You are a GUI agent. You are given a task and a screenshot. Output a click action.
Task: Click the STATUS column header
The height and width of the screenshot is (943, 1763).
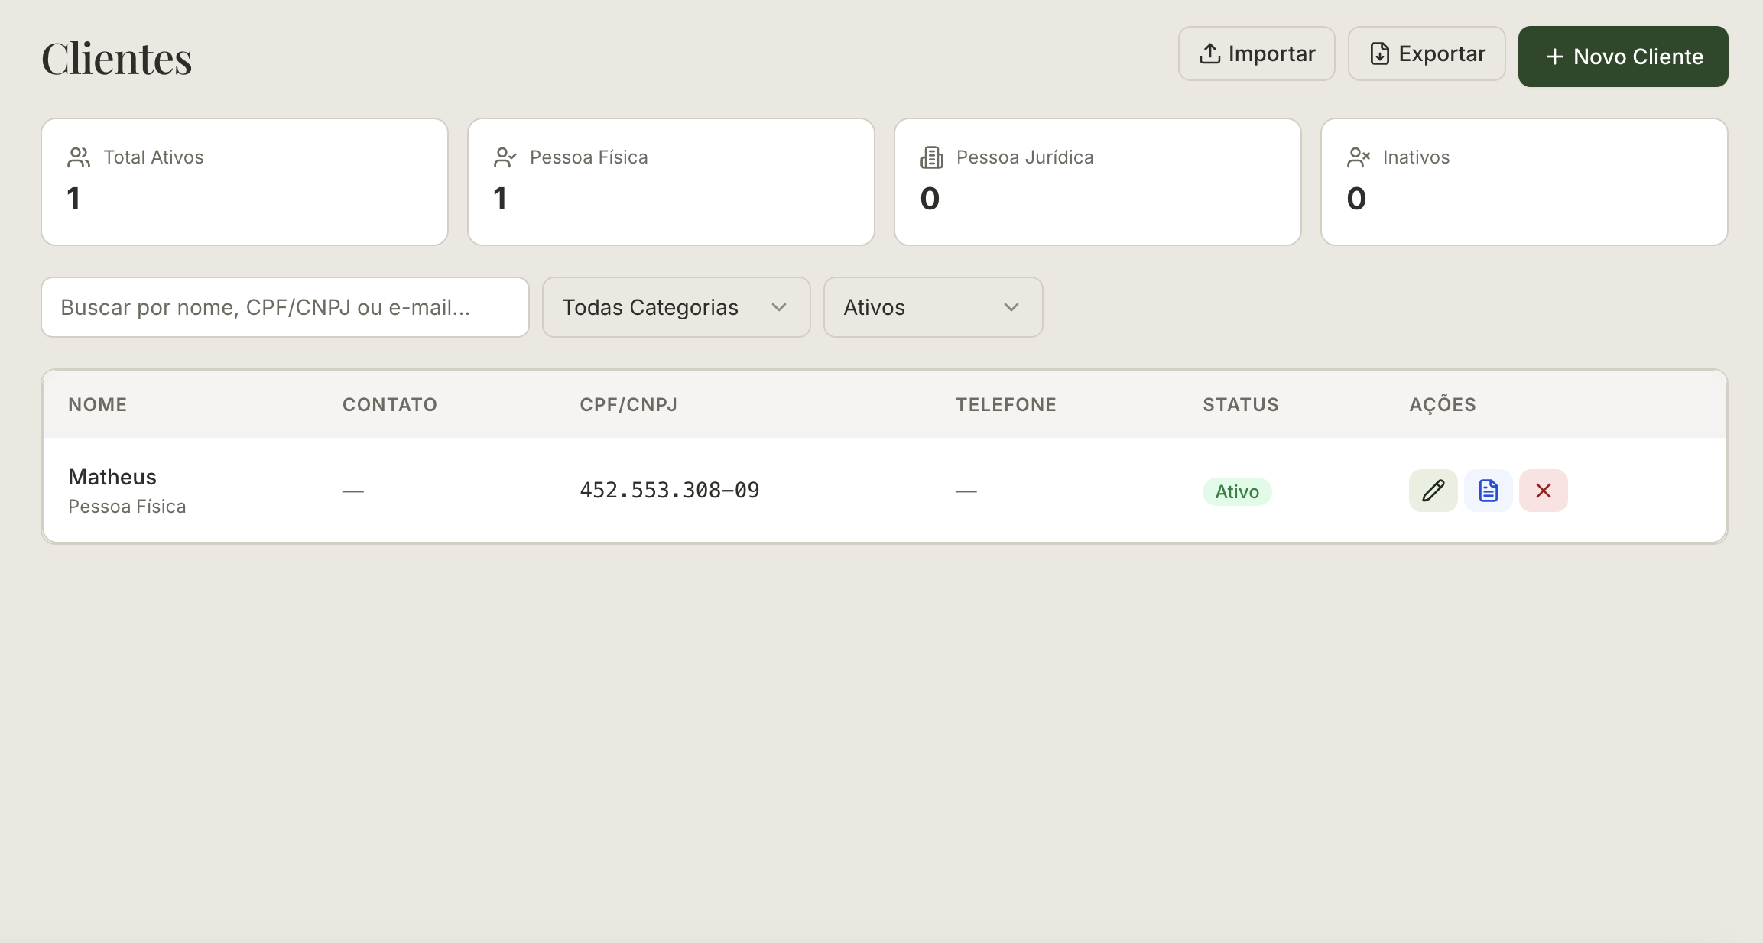[x=1241, y=405]
